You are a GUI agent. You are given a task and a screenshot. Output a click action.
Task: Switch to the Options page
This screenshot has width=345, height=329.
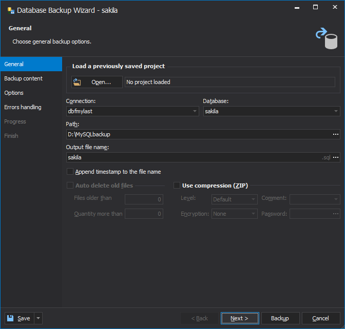pos(31,93)
